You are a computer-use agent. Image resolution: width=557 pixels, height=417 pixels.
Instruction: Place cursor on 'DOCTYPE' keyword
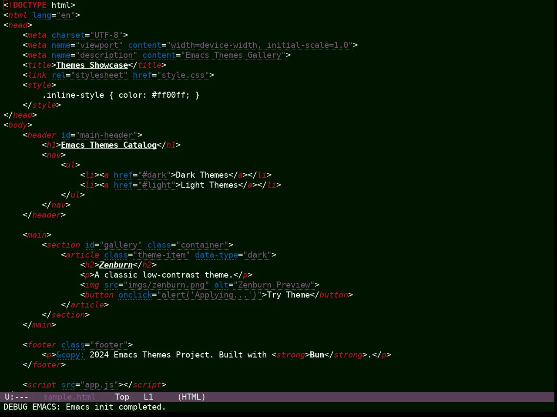coord(30,5)
